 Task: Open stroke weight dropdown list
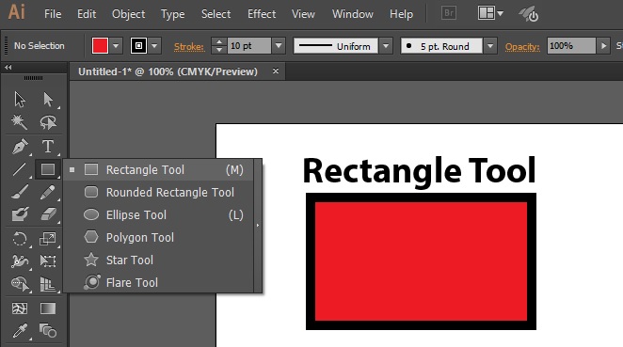(x=279, y=46)
